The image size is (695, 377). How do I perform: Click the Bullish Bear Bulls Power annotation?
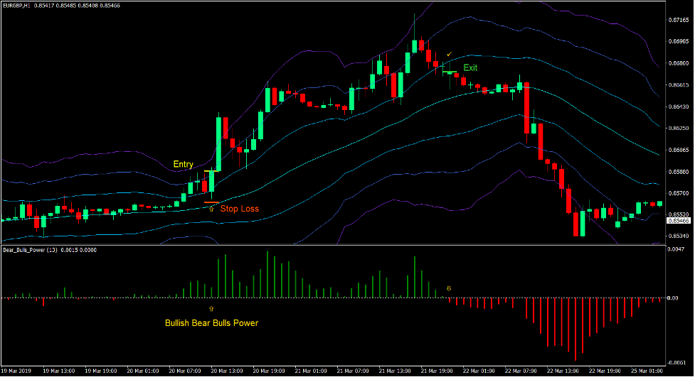[x=211, y=323]
